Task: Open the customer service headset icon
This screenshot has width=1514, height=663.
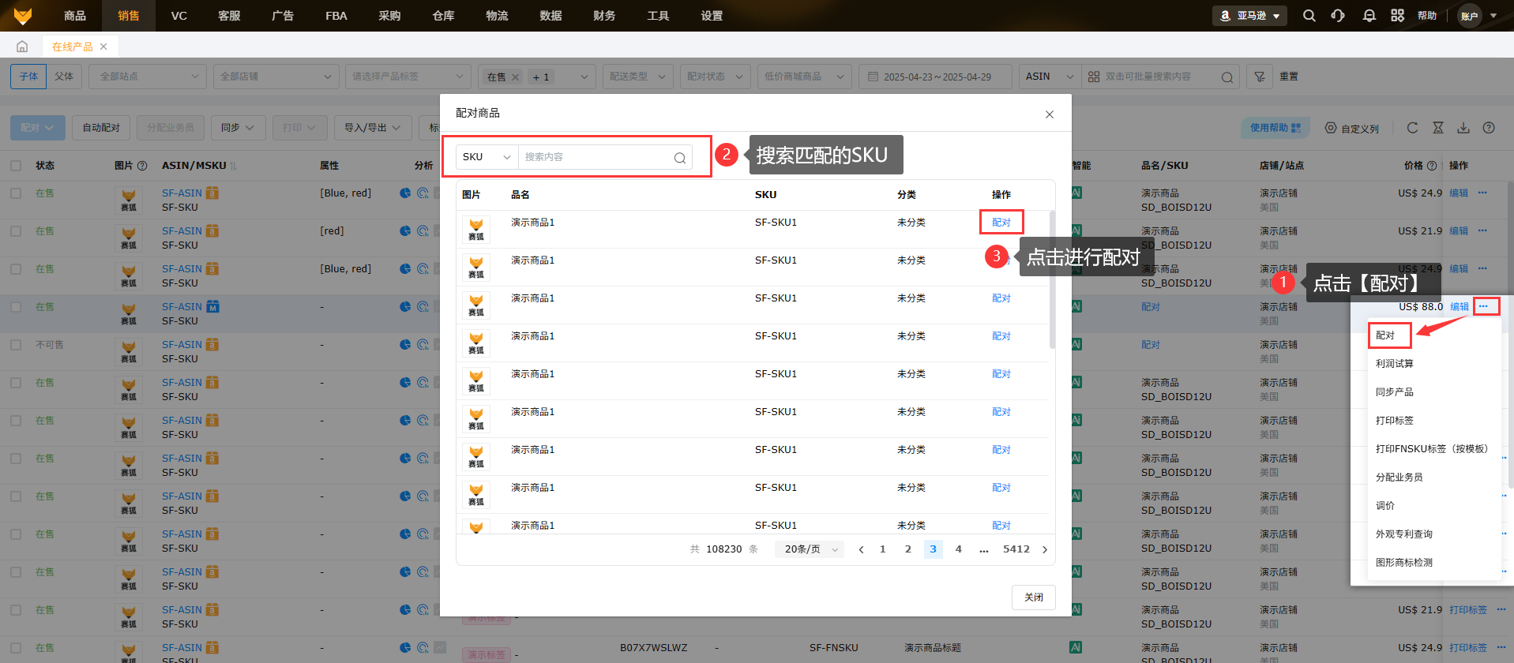Action: coord(1338,16)
